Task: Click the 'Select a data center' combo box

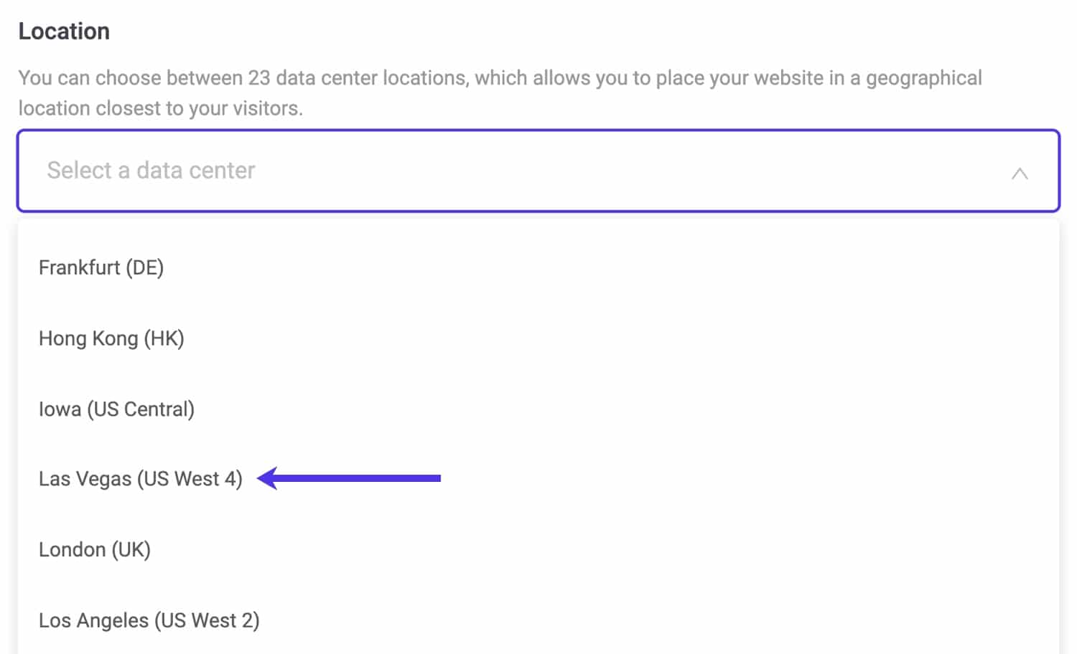Action: point(538,171)
